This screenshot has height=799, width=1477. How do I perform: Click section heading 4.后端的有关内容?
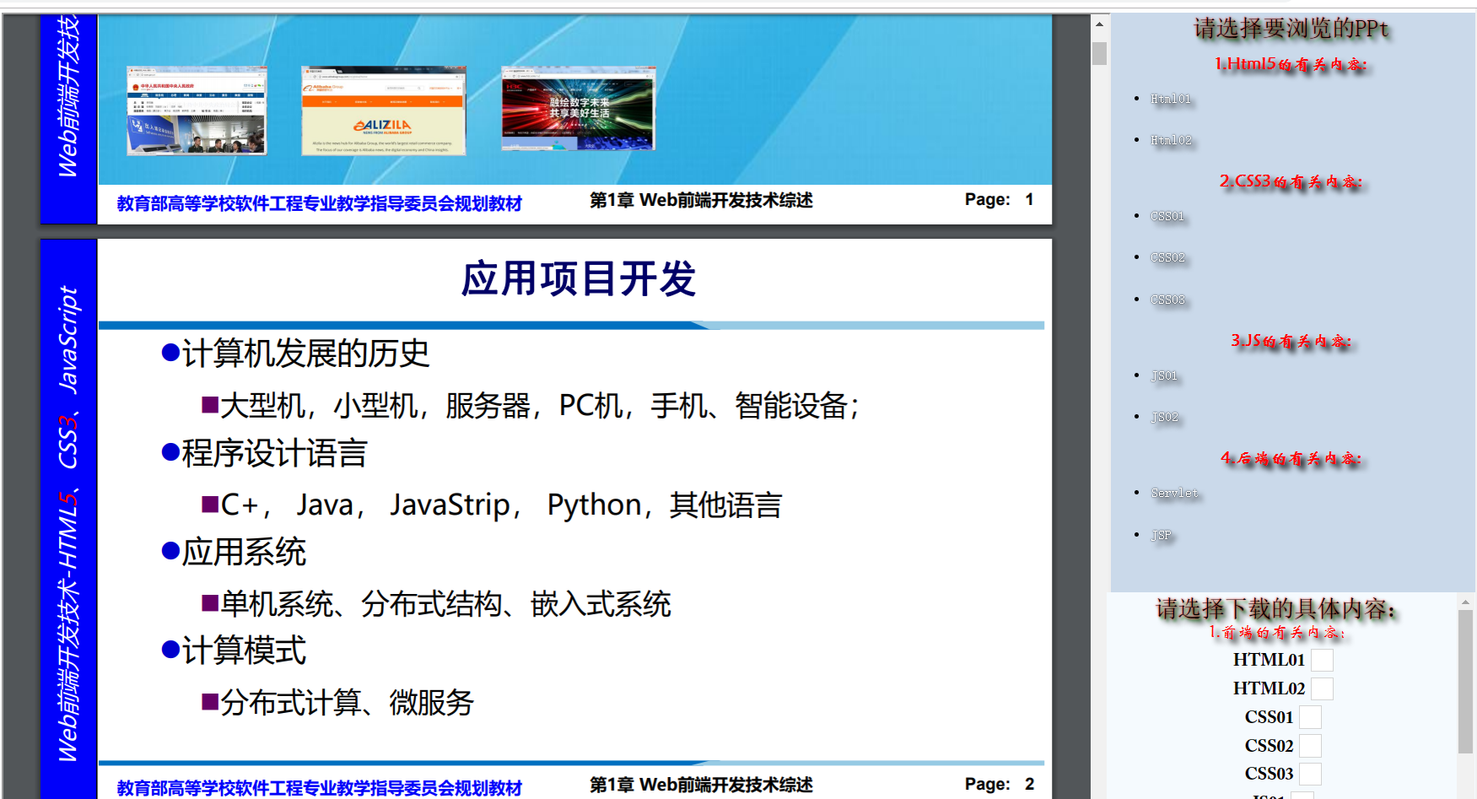click(1291, 458)
